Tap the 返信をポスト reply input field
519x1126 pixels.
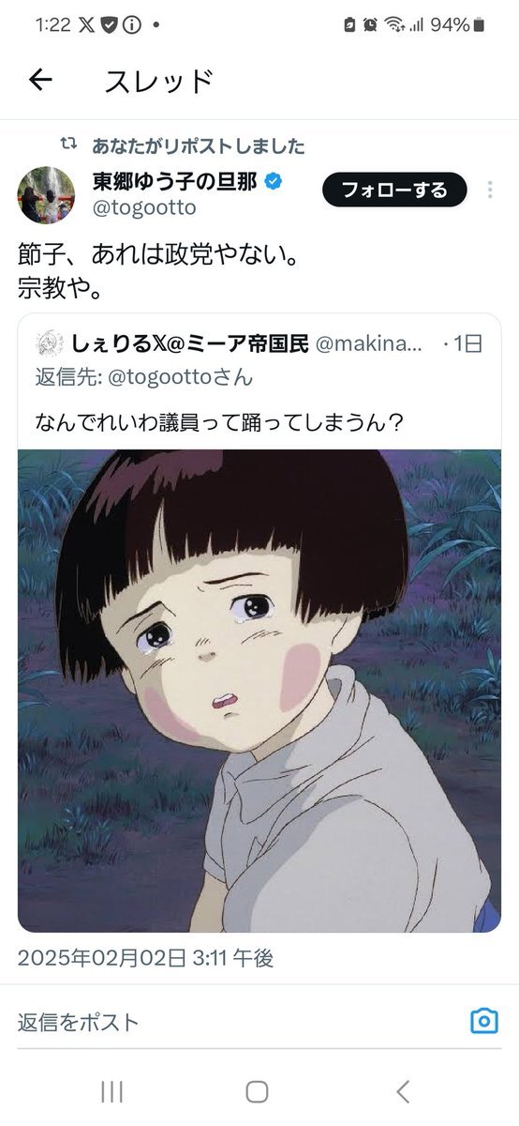click(x=234, y=1022)
